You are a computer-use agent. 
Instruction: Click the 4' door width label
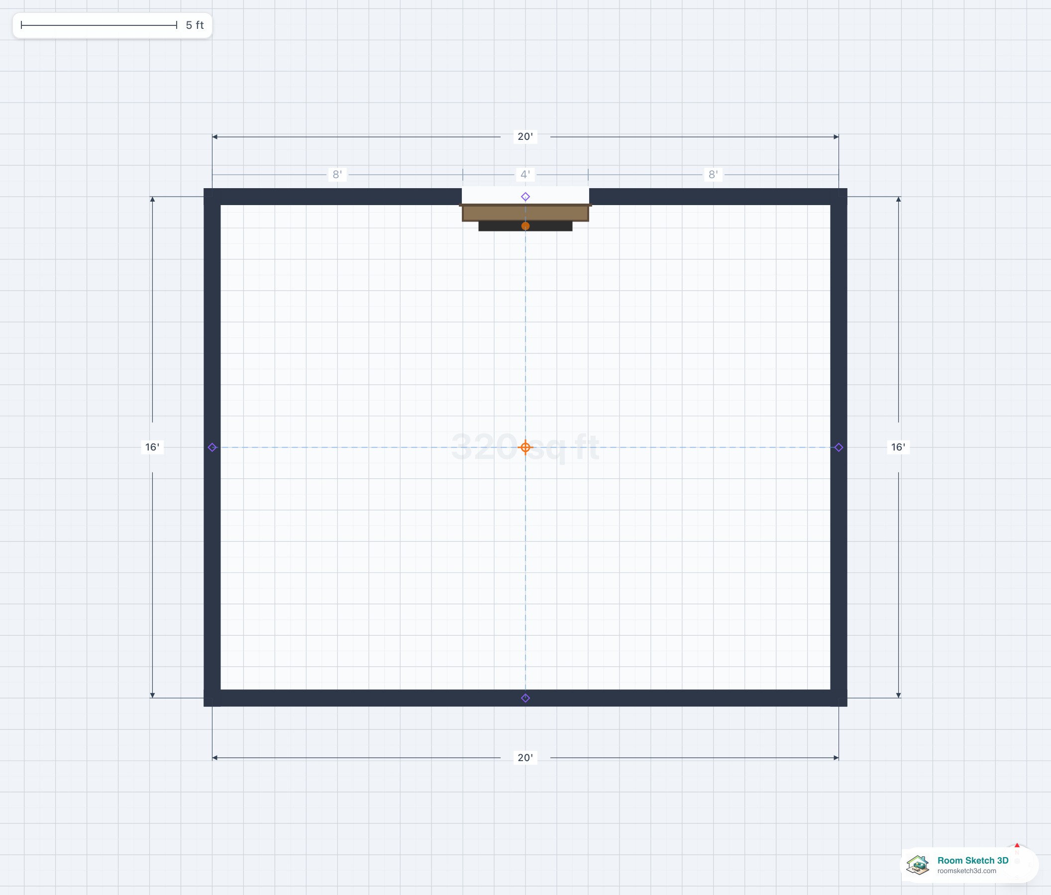(x=525, y=175)
